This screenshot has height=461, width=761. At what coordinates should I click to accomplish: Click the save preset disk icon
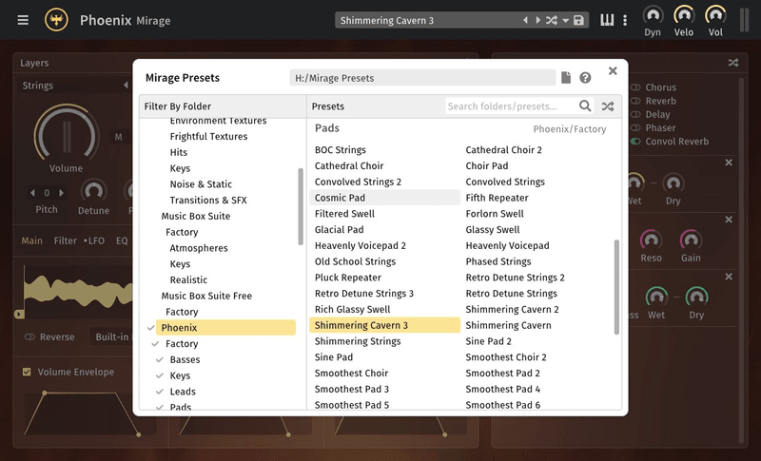click(x=578, y=20)
